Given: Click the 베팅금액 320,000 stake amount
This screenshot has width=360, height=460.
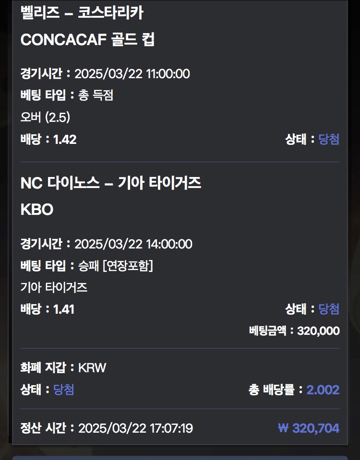Looking at the screenshot, I should (318, 331).
